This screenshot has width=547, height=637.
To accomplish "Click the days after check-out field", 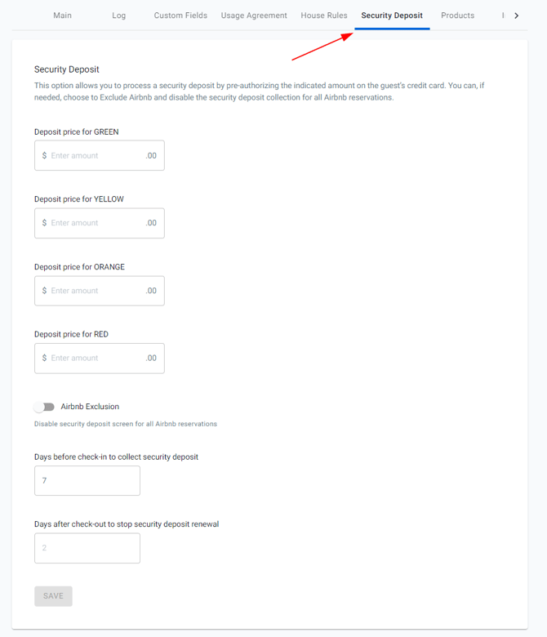I will pyautogui.click(x=87, y=548).
